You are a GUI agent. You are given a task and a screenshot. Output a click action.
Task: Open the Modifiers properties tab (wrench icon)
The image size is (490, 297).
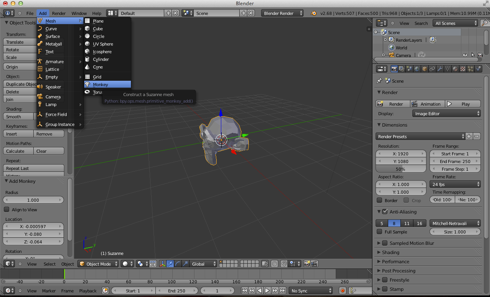click(x=440, y=69)
